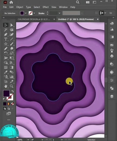Select the Pen tool

6,34
